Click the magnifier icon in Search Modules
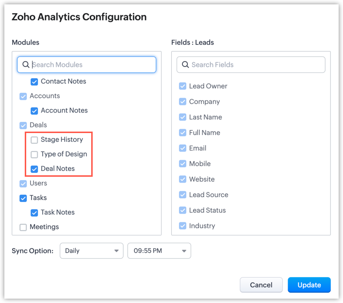343x303 pixels. [x=26, y=65]
